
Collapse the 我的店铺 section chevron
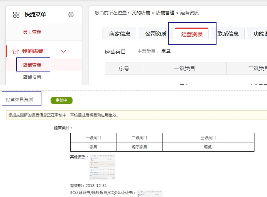pyautogui.click(x=63, y=51)
